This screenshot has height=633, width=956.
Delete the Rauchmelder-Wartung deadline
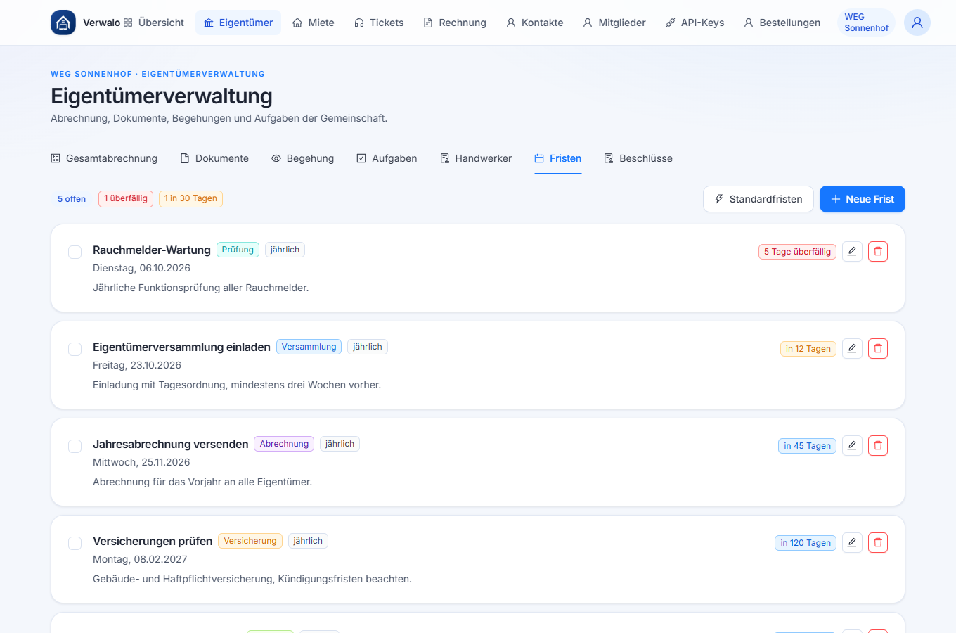[878, 252]
